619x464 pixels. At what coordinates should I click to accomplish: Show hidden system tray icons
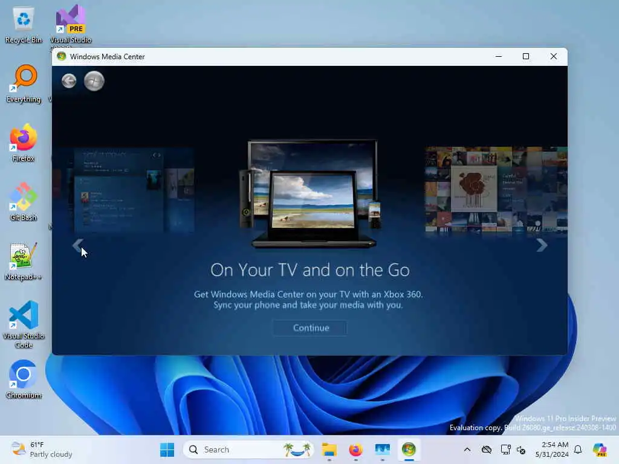coord(467,449)
